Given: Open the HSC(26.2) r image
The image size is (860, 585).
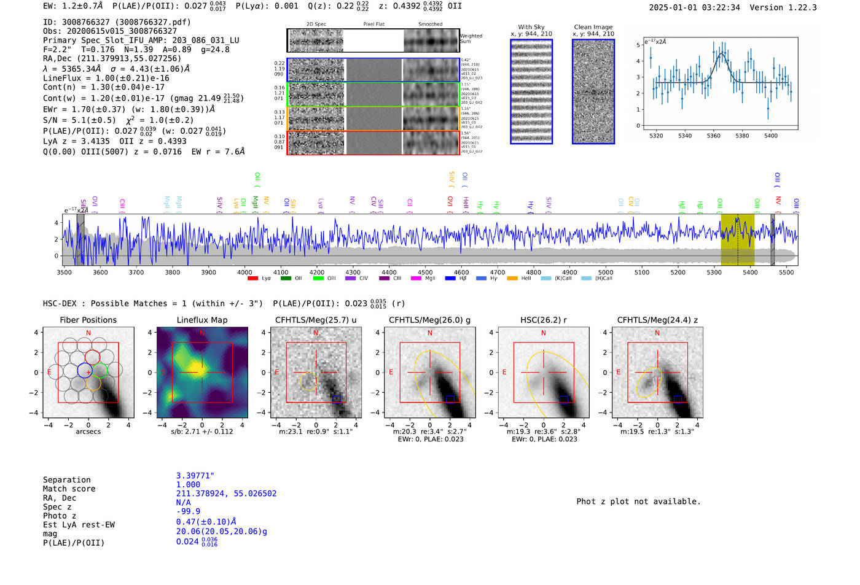Looking at the screenshot, I should 543,373.
